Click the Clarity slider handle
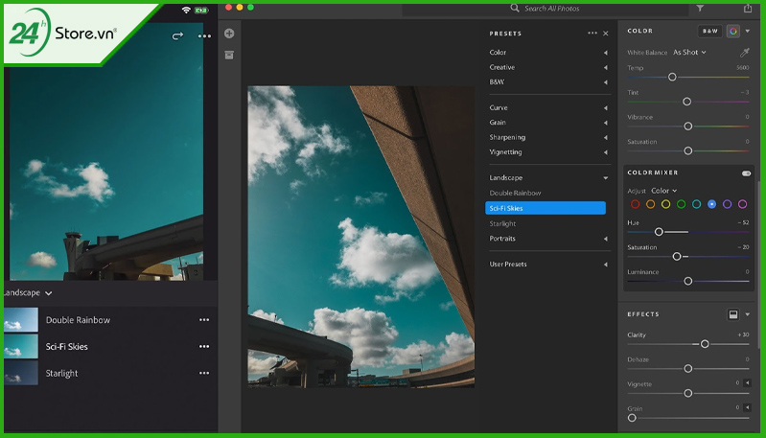This screenshot has width=766, height=438. click(705, 344)
